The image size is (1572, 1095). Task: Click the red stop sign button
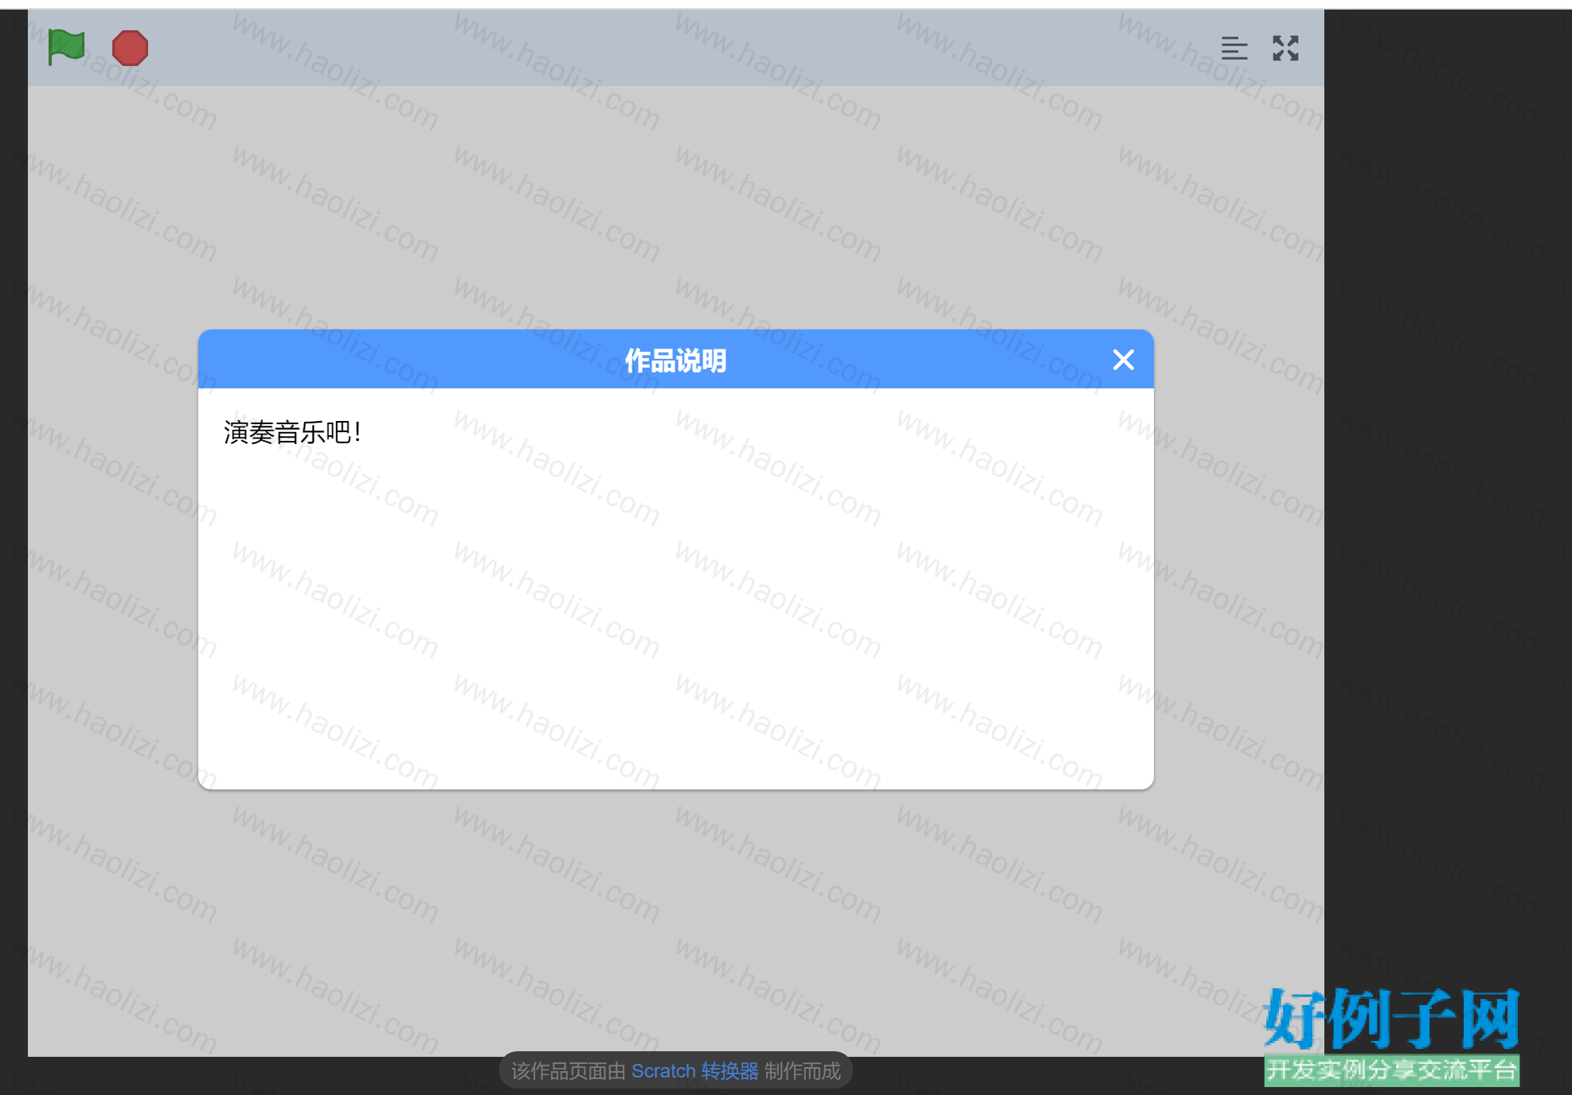(x=130, y=48)
